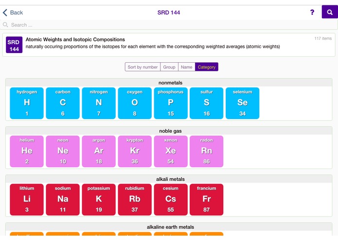Go back using the Back chevron

[13, 13]
